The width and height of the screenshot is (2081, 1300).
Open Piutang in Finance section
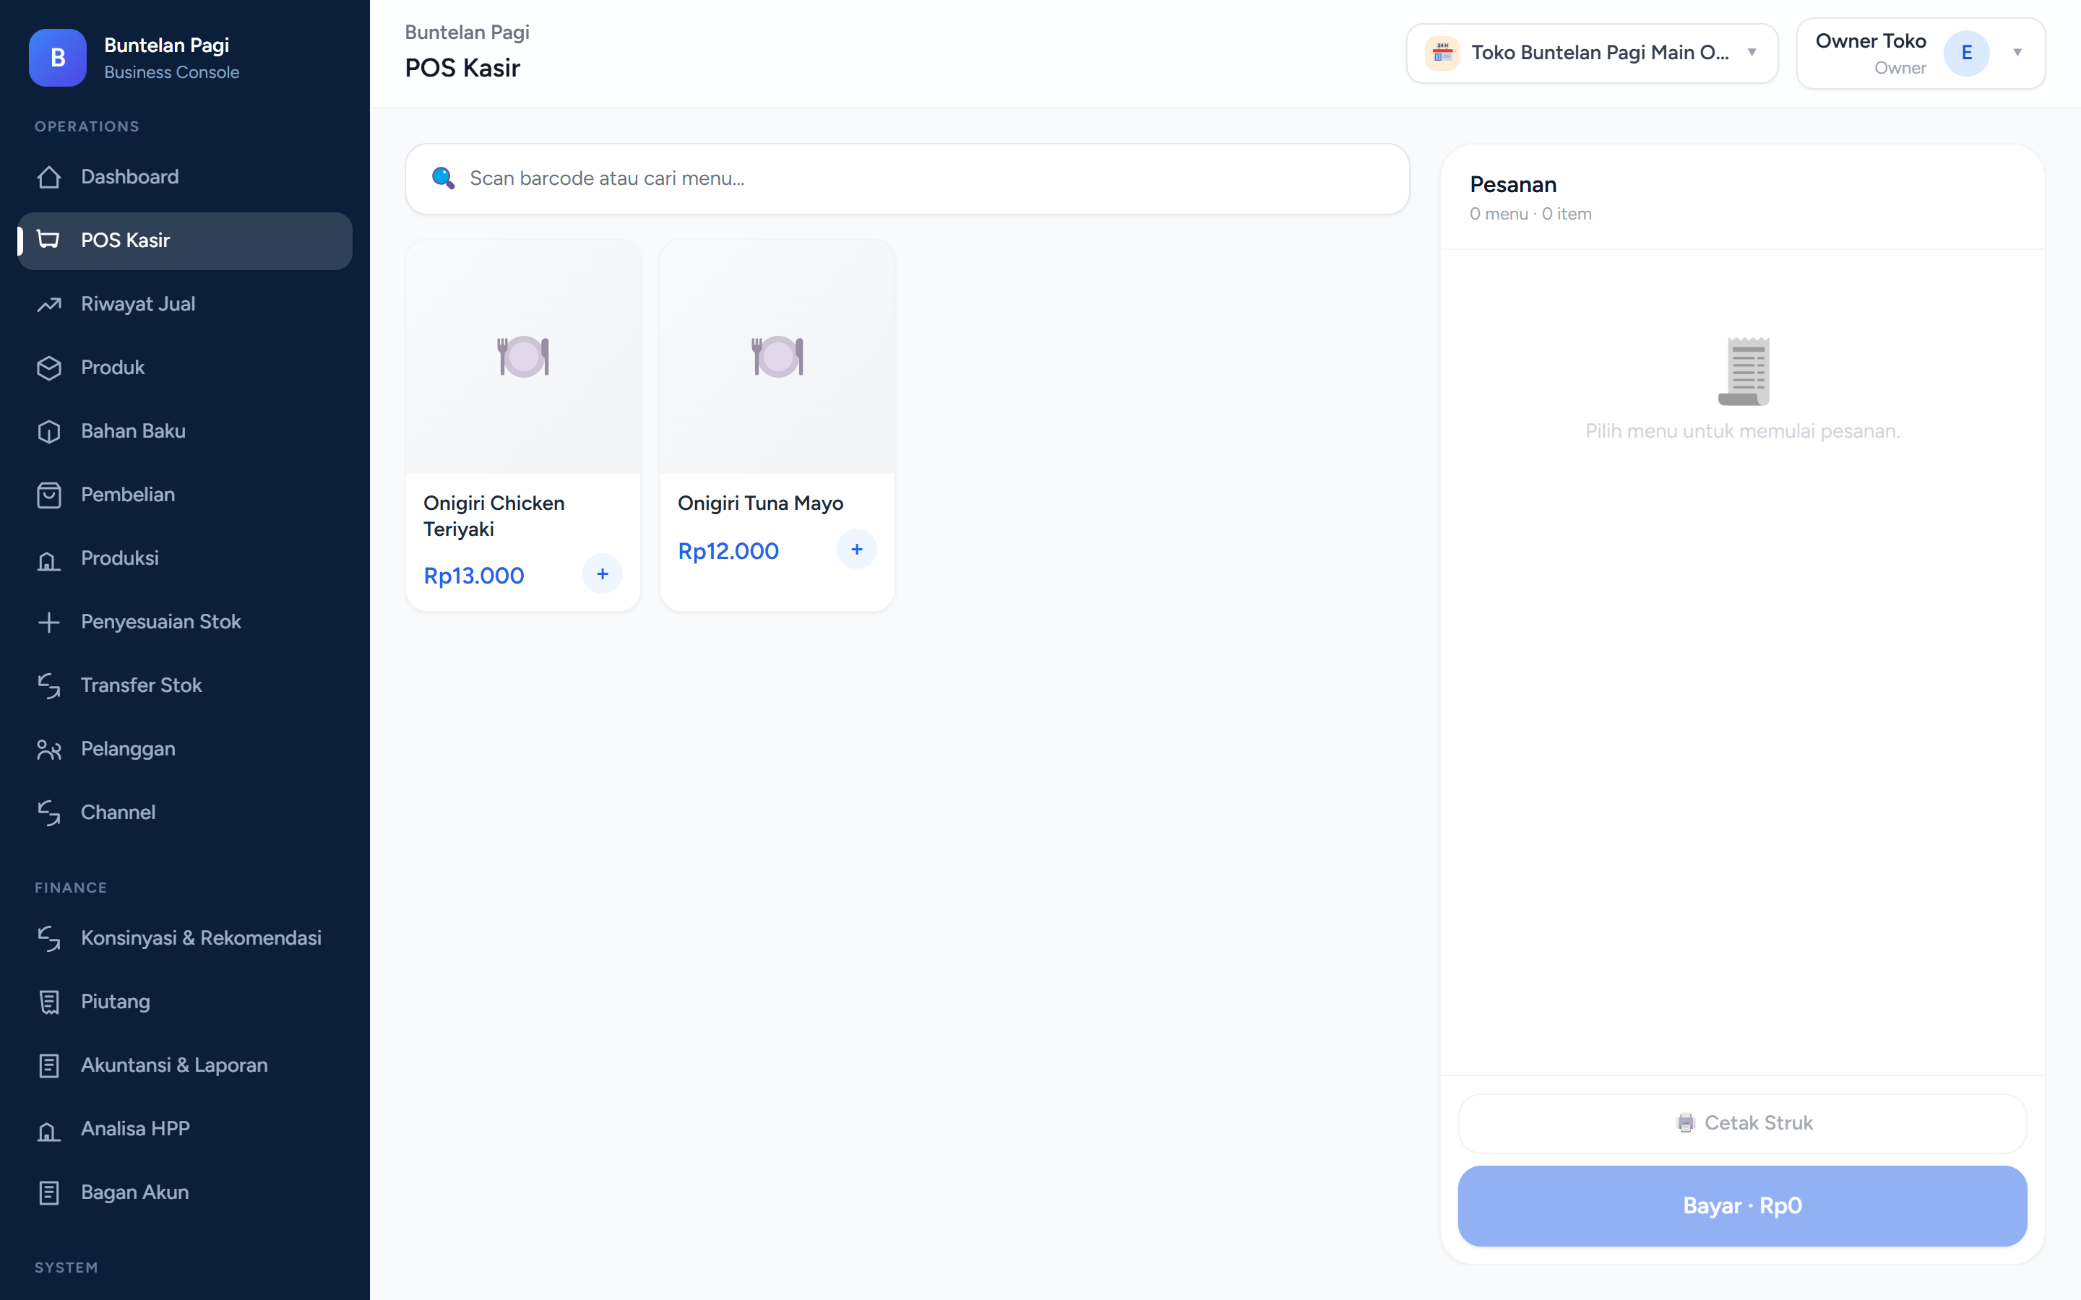pos(185,1002)
